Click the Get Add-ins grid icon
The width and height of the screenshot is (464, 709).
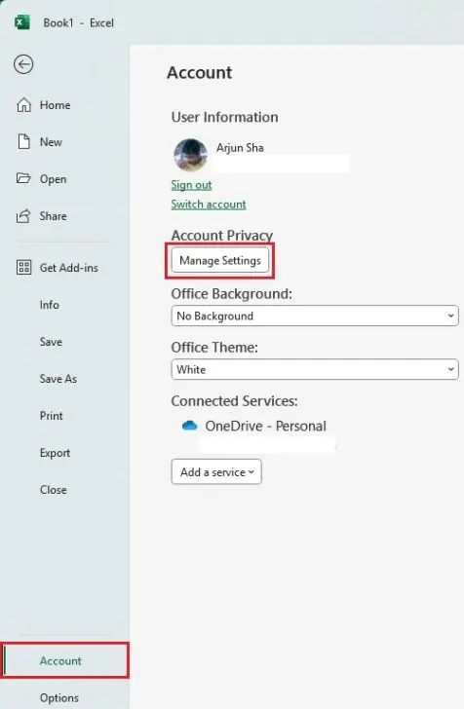pyautogui.click(x=24, y=267)
